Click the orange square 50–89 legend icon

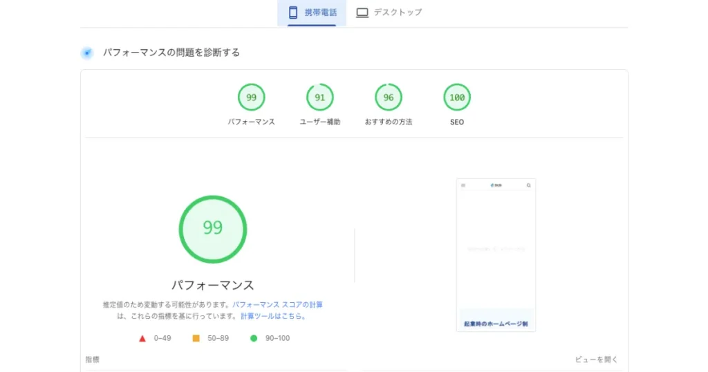(196, 338)
